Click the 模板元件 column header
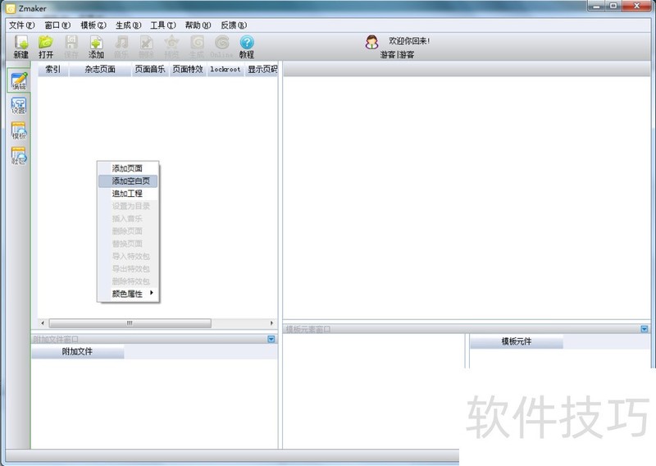Image resolution: width=656 pixels, height=466 pixels. (x=516, y=341)
